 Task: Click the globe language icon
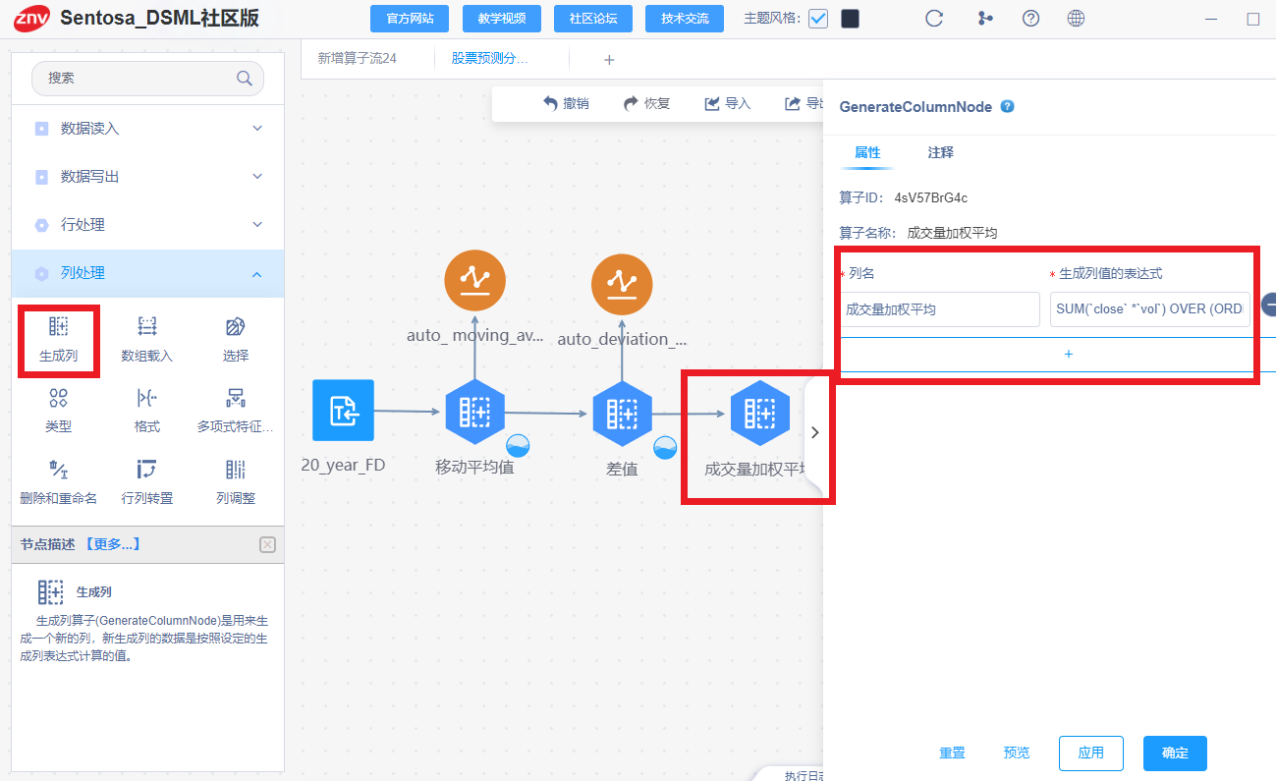pos(1076,18)
